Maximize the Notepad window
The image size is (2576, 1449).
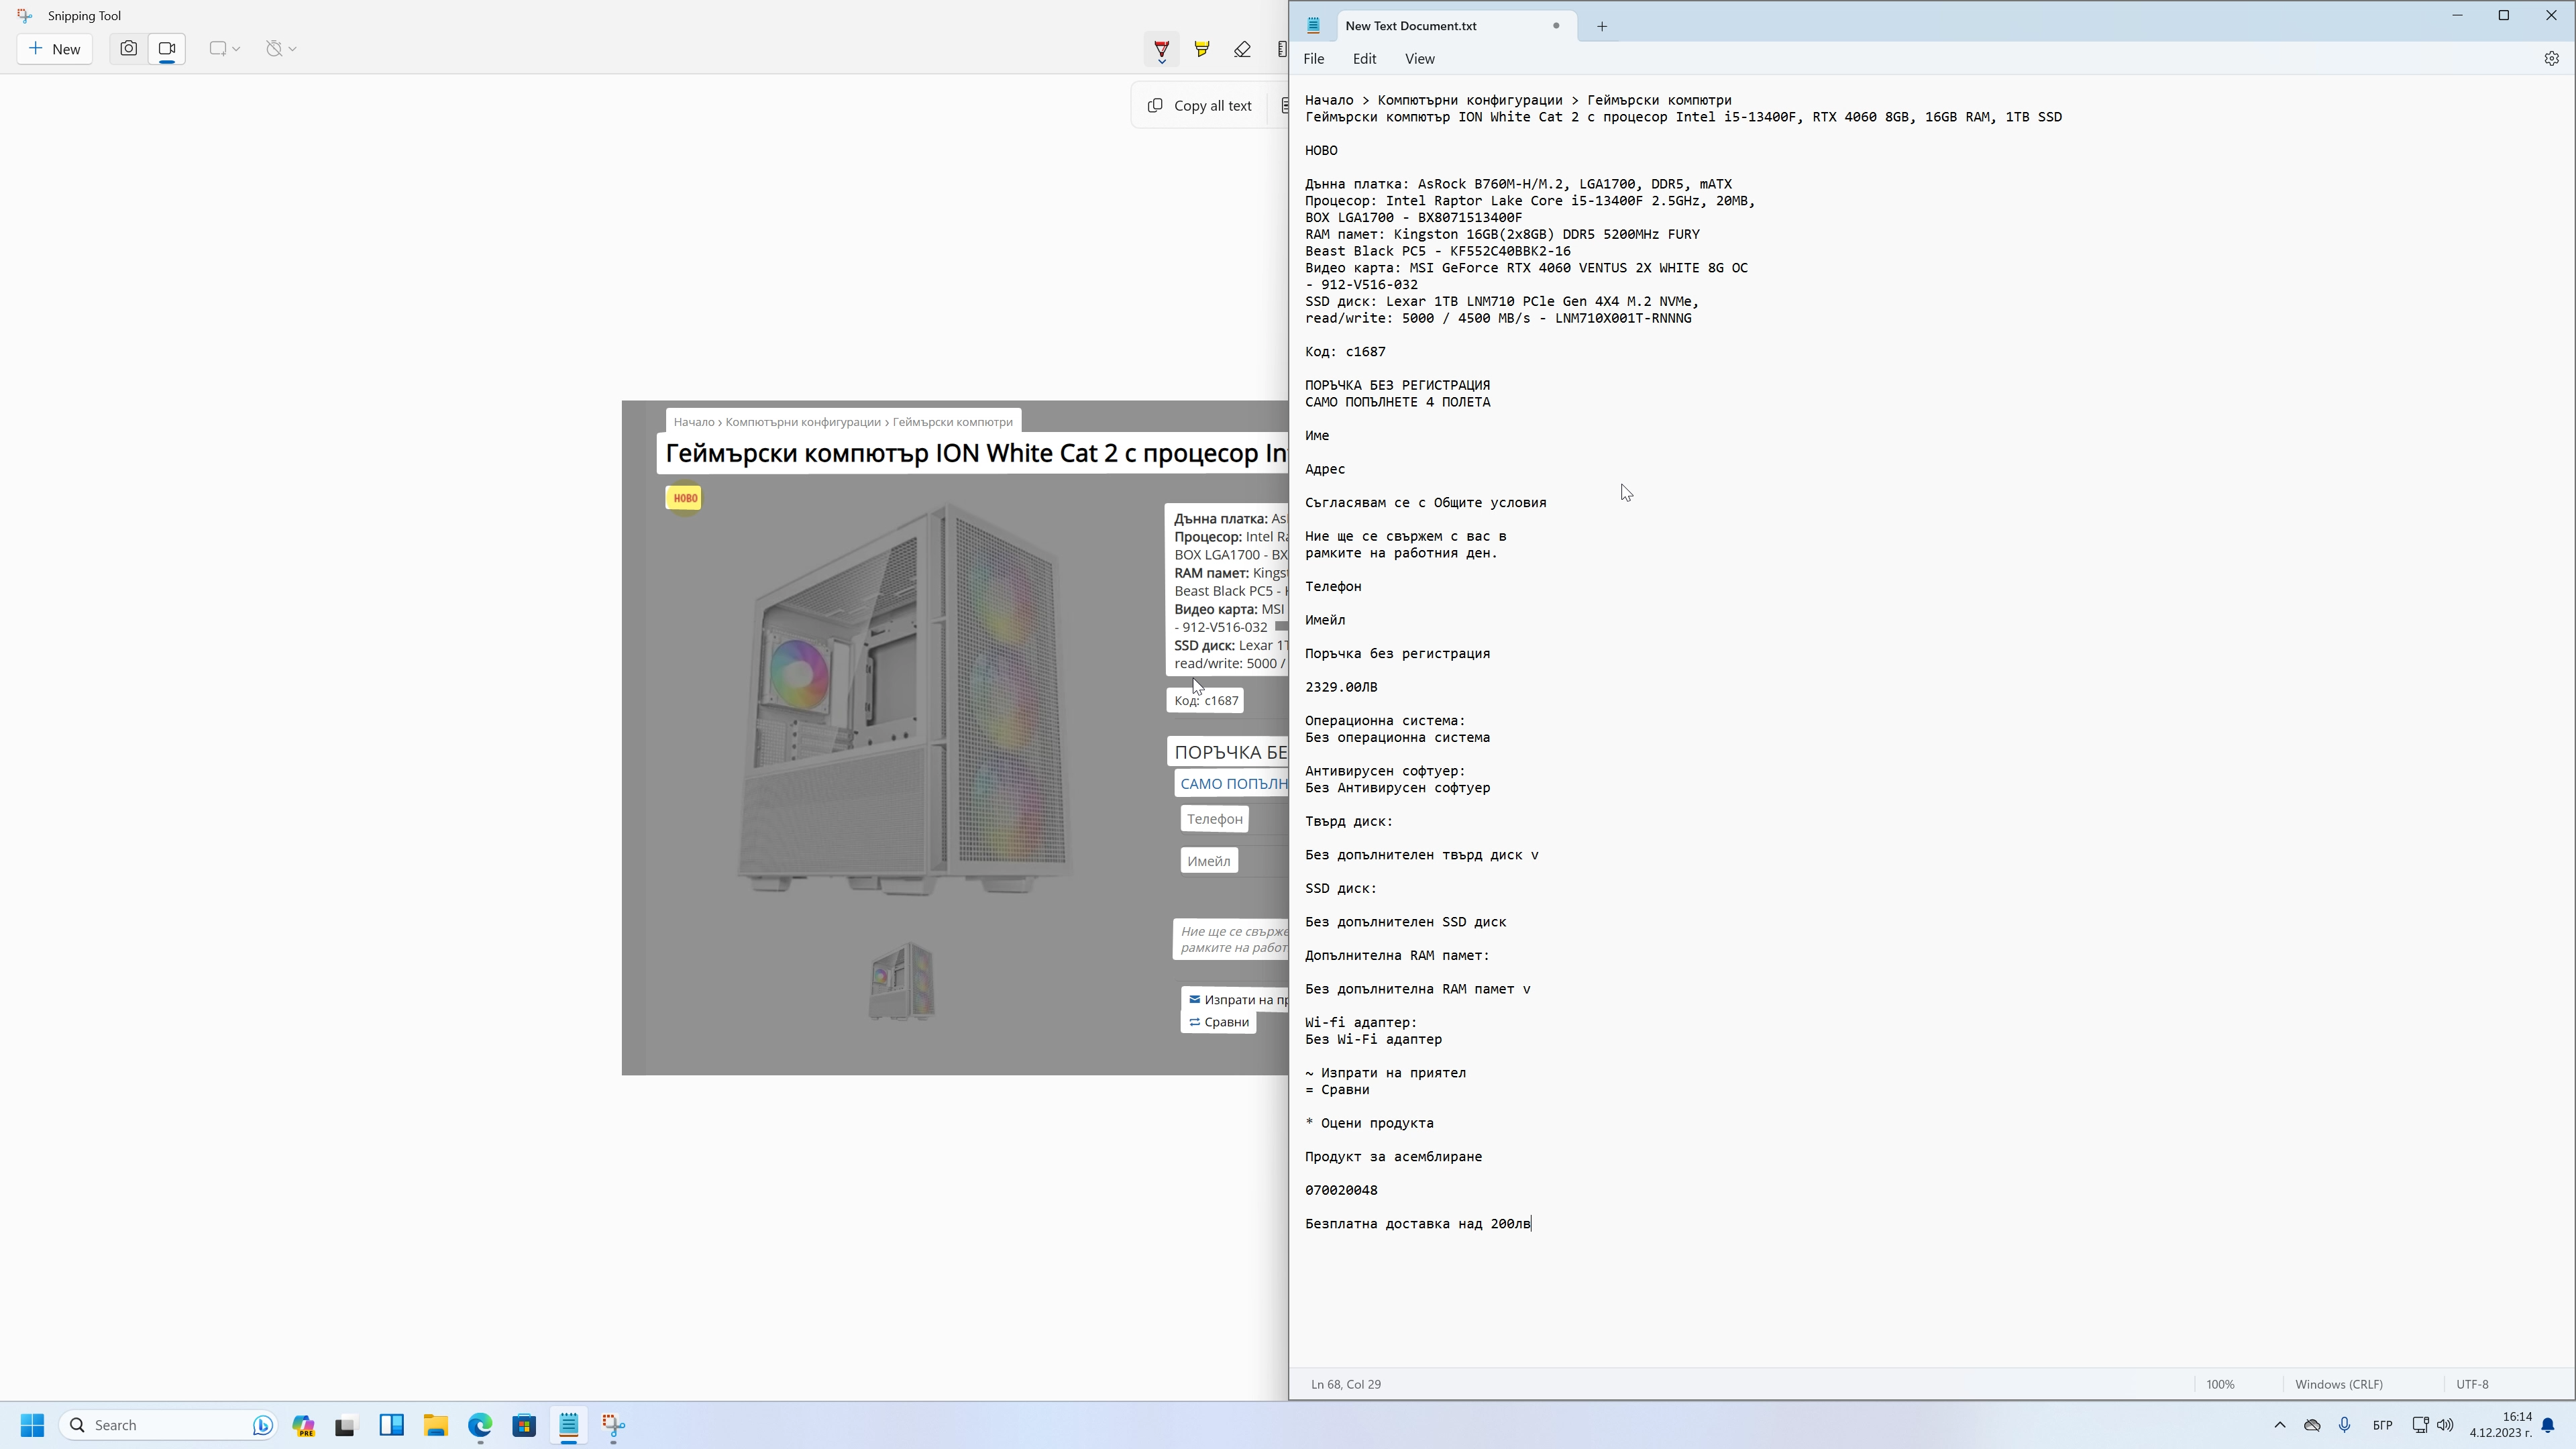[2504, 15]
